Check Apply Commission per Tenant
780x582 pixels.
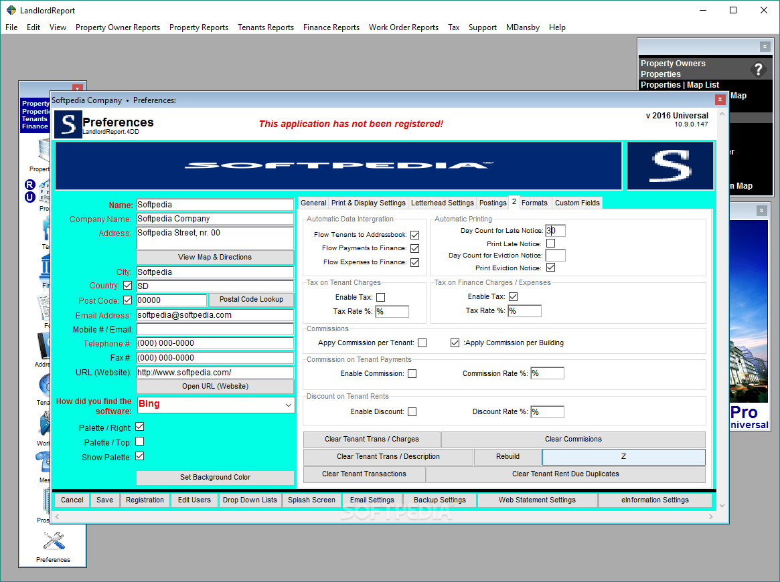pos(422,343)
